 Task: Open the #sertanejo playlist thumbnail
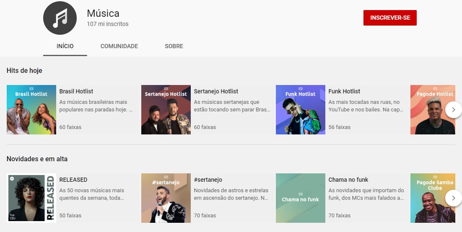coord(166,198)
